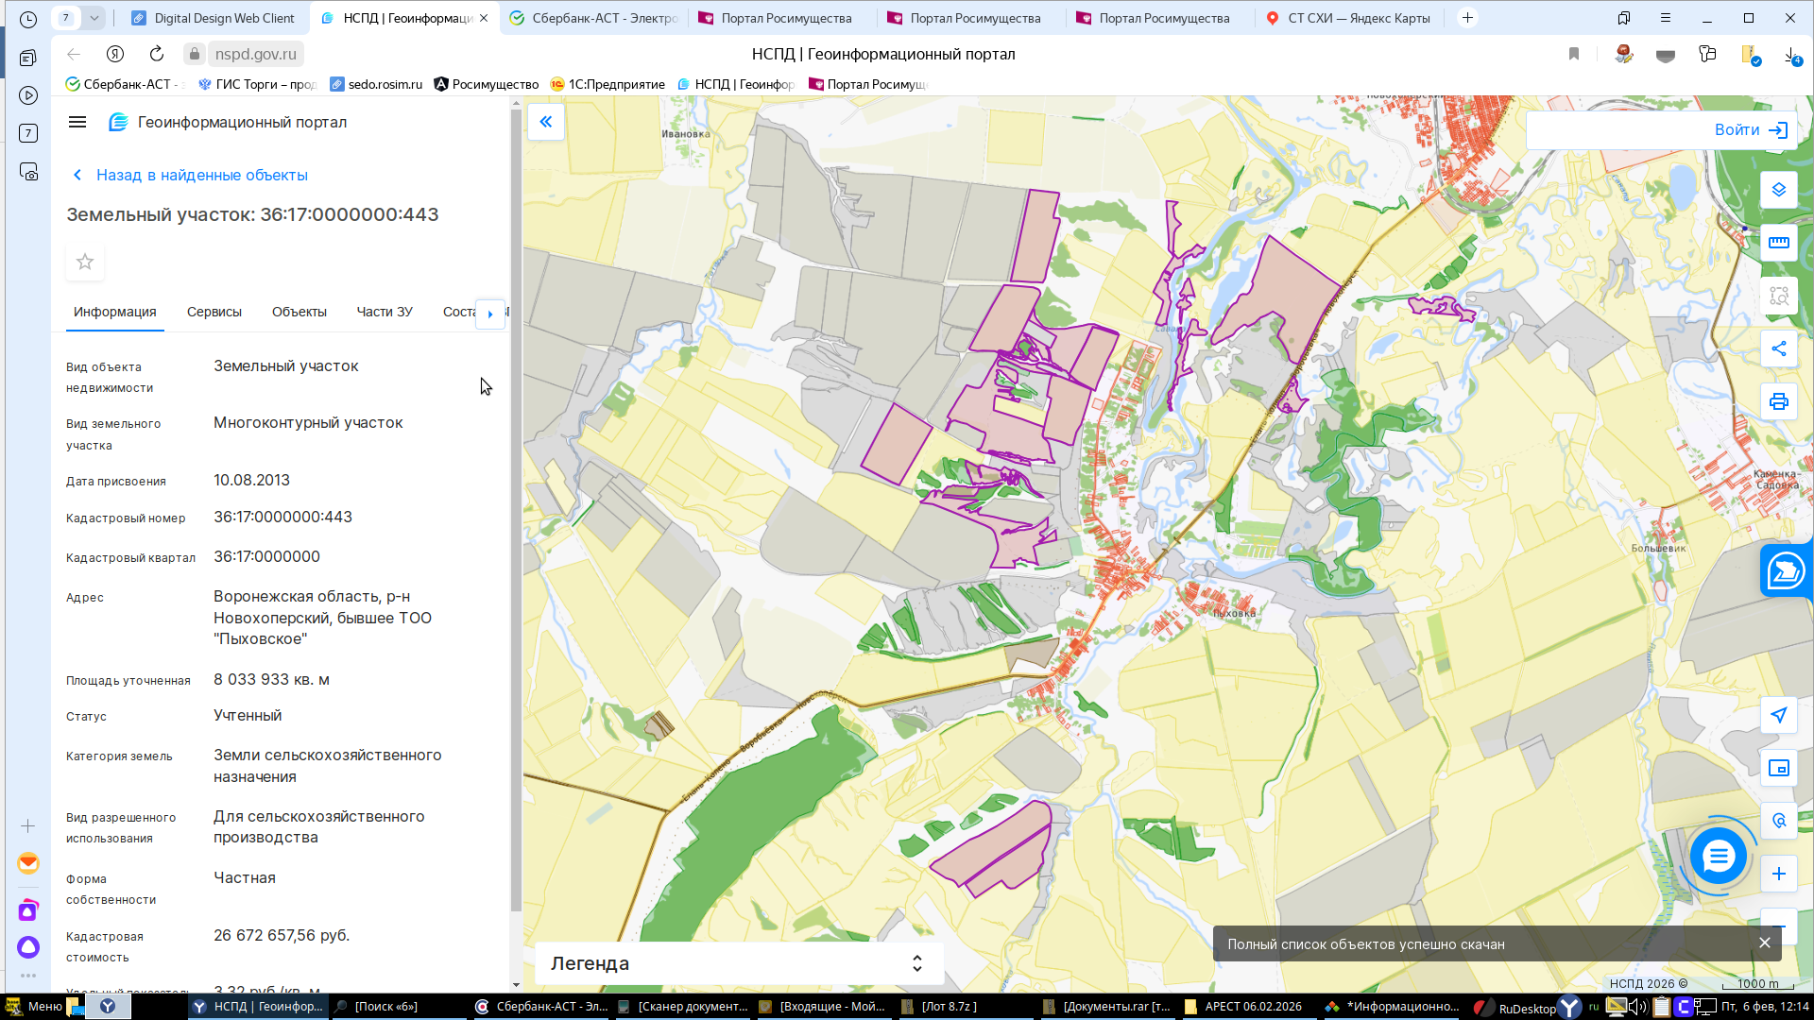This screenshot has height=1020, width=1814.
Task: Click the nspd.gov.ru address field
Action: click(255, 54)
